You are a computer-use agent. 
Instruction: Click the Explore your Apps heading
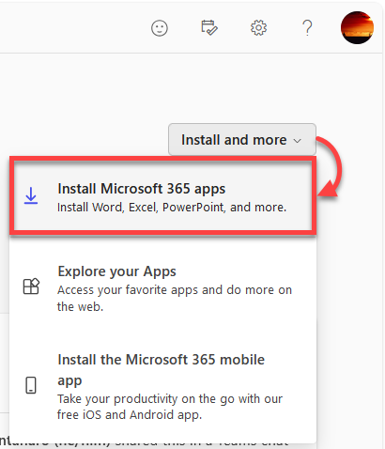click(x=117, y=271)
